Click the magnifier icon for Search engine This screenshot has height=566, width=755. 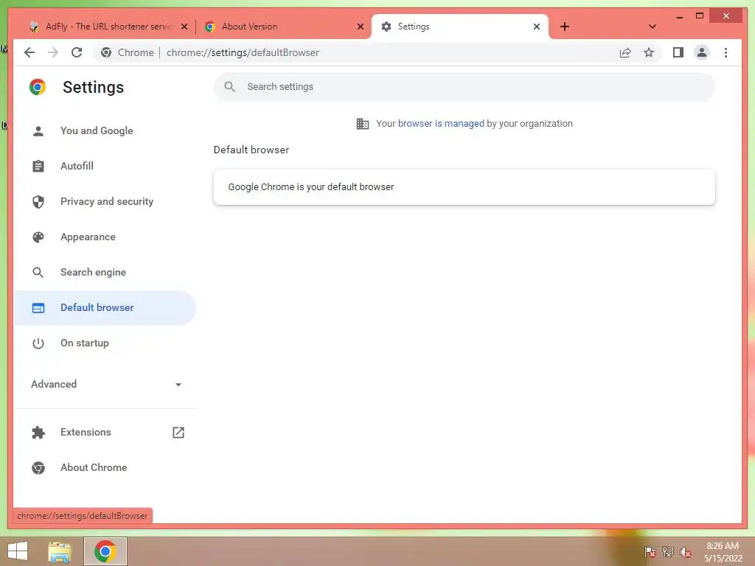tap(38, 273)
